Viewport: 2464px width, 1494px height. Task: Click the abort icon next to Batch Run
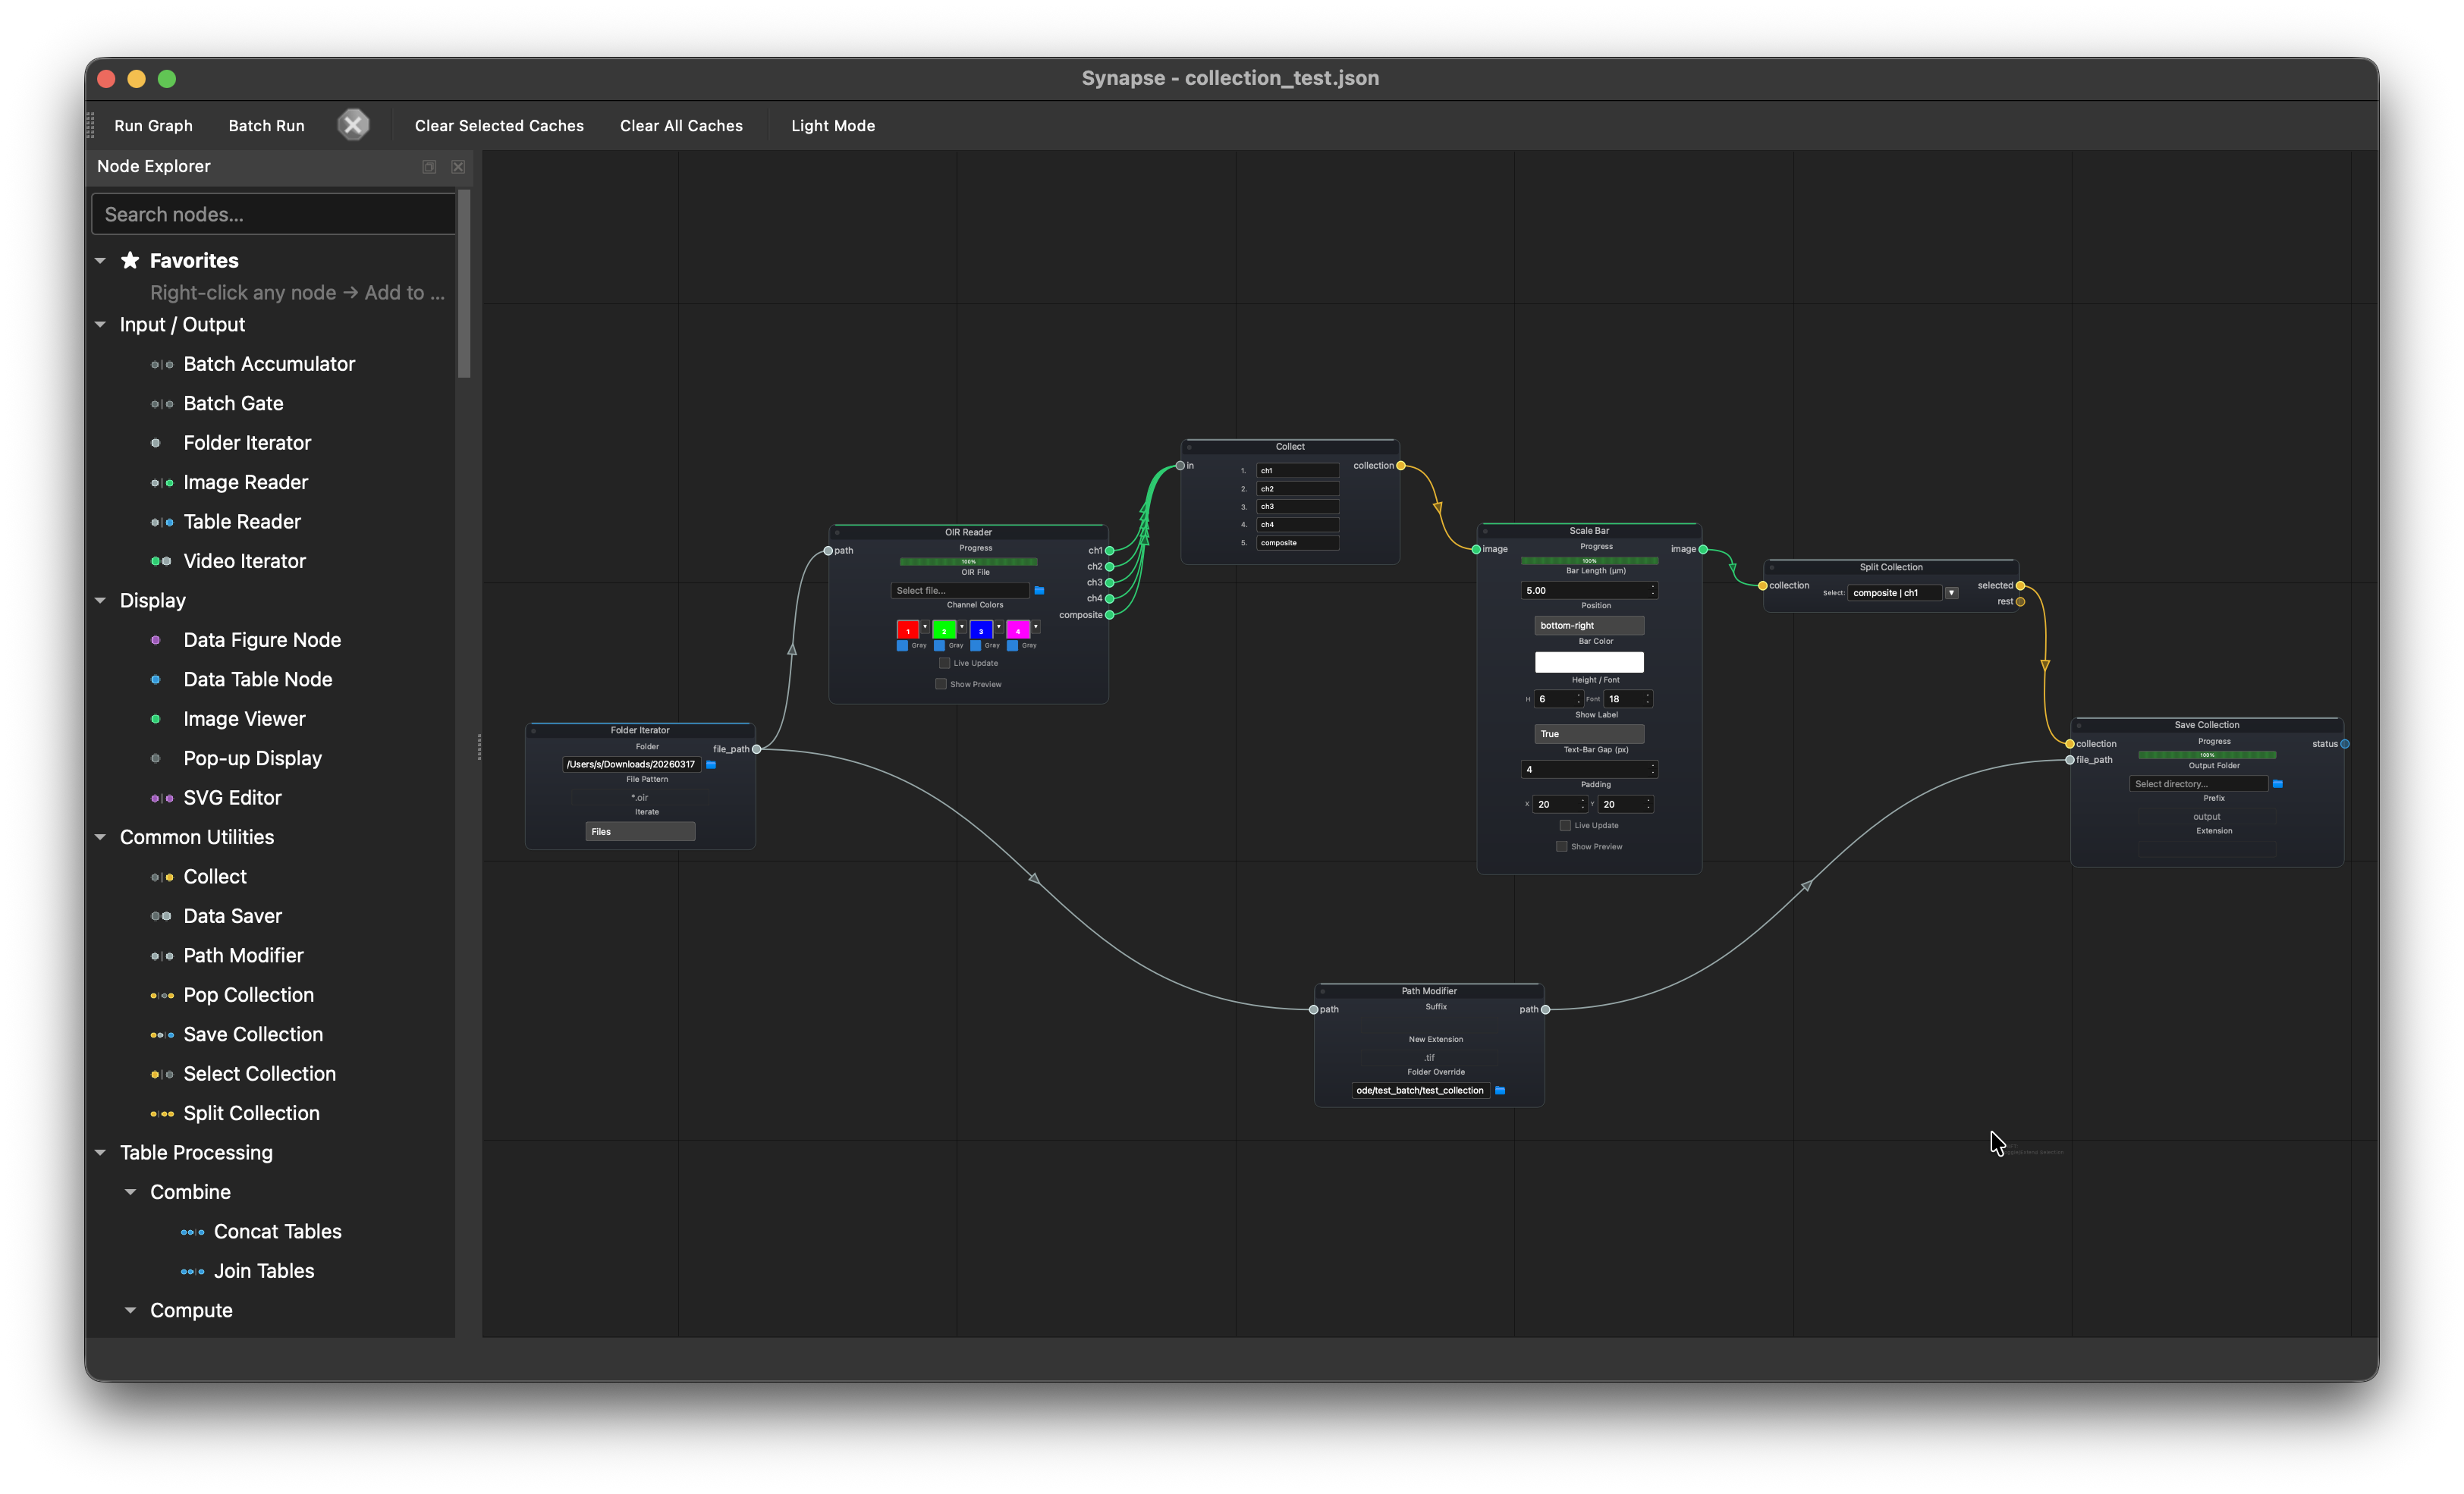(x=354, y=124)
